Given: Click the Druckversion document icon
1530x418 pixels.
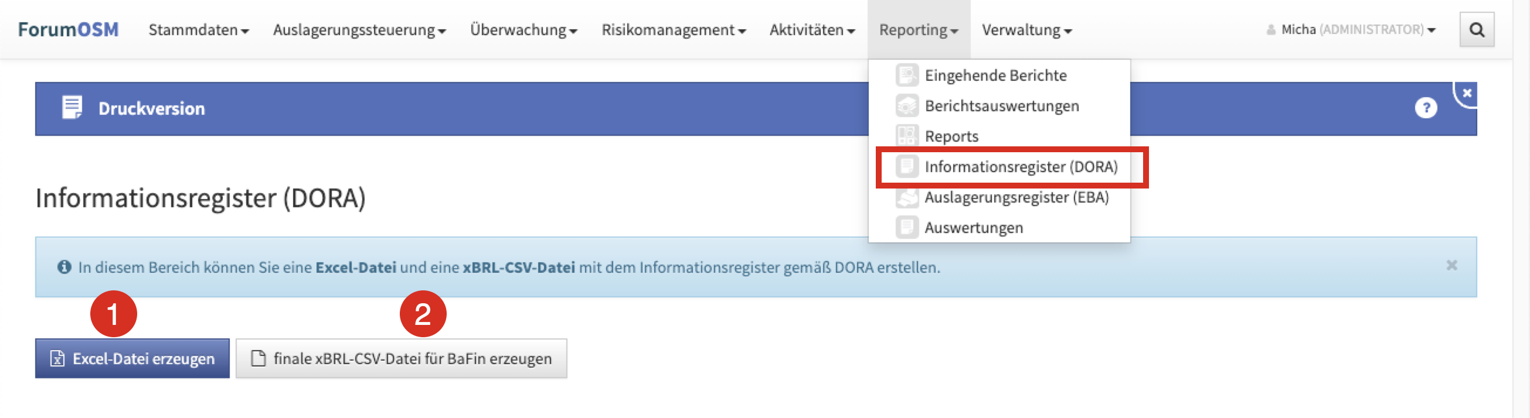Looking at the screenshot, I should click(x=72, y=108).
